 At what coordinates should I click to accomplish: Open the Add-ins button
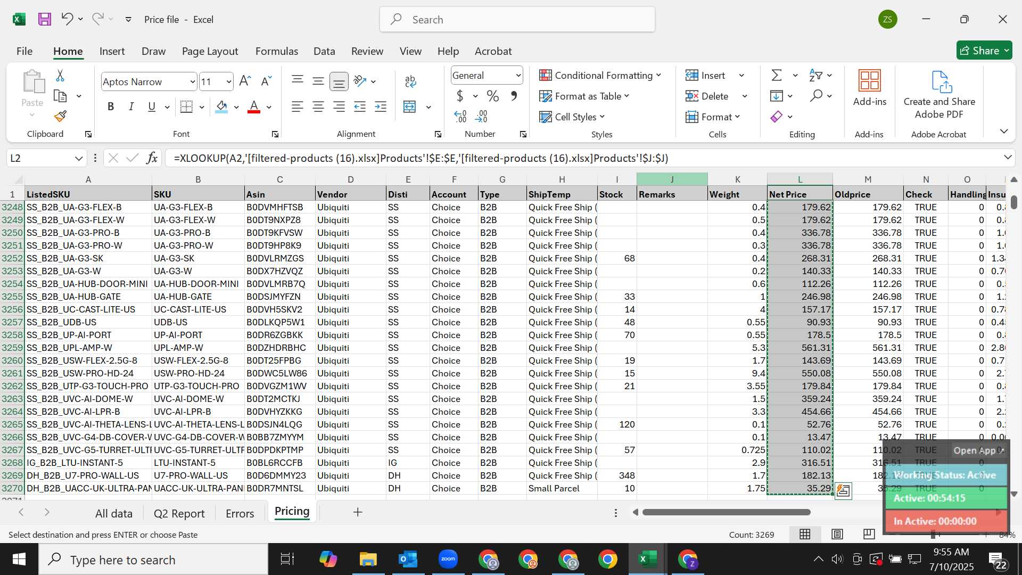point(870,88)
